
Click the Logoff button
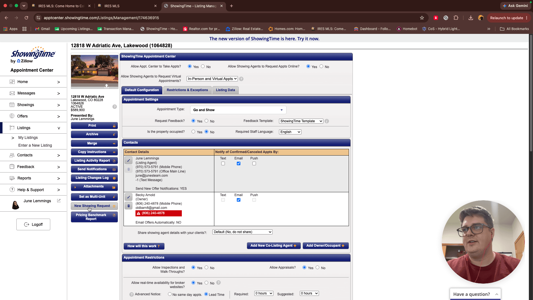click(x=33, y=224)
